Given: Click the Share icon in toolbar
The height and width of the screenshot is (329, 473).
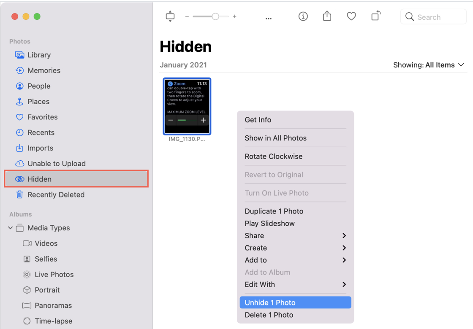Looking at the screenshot, I should click(x=327, y=16).
